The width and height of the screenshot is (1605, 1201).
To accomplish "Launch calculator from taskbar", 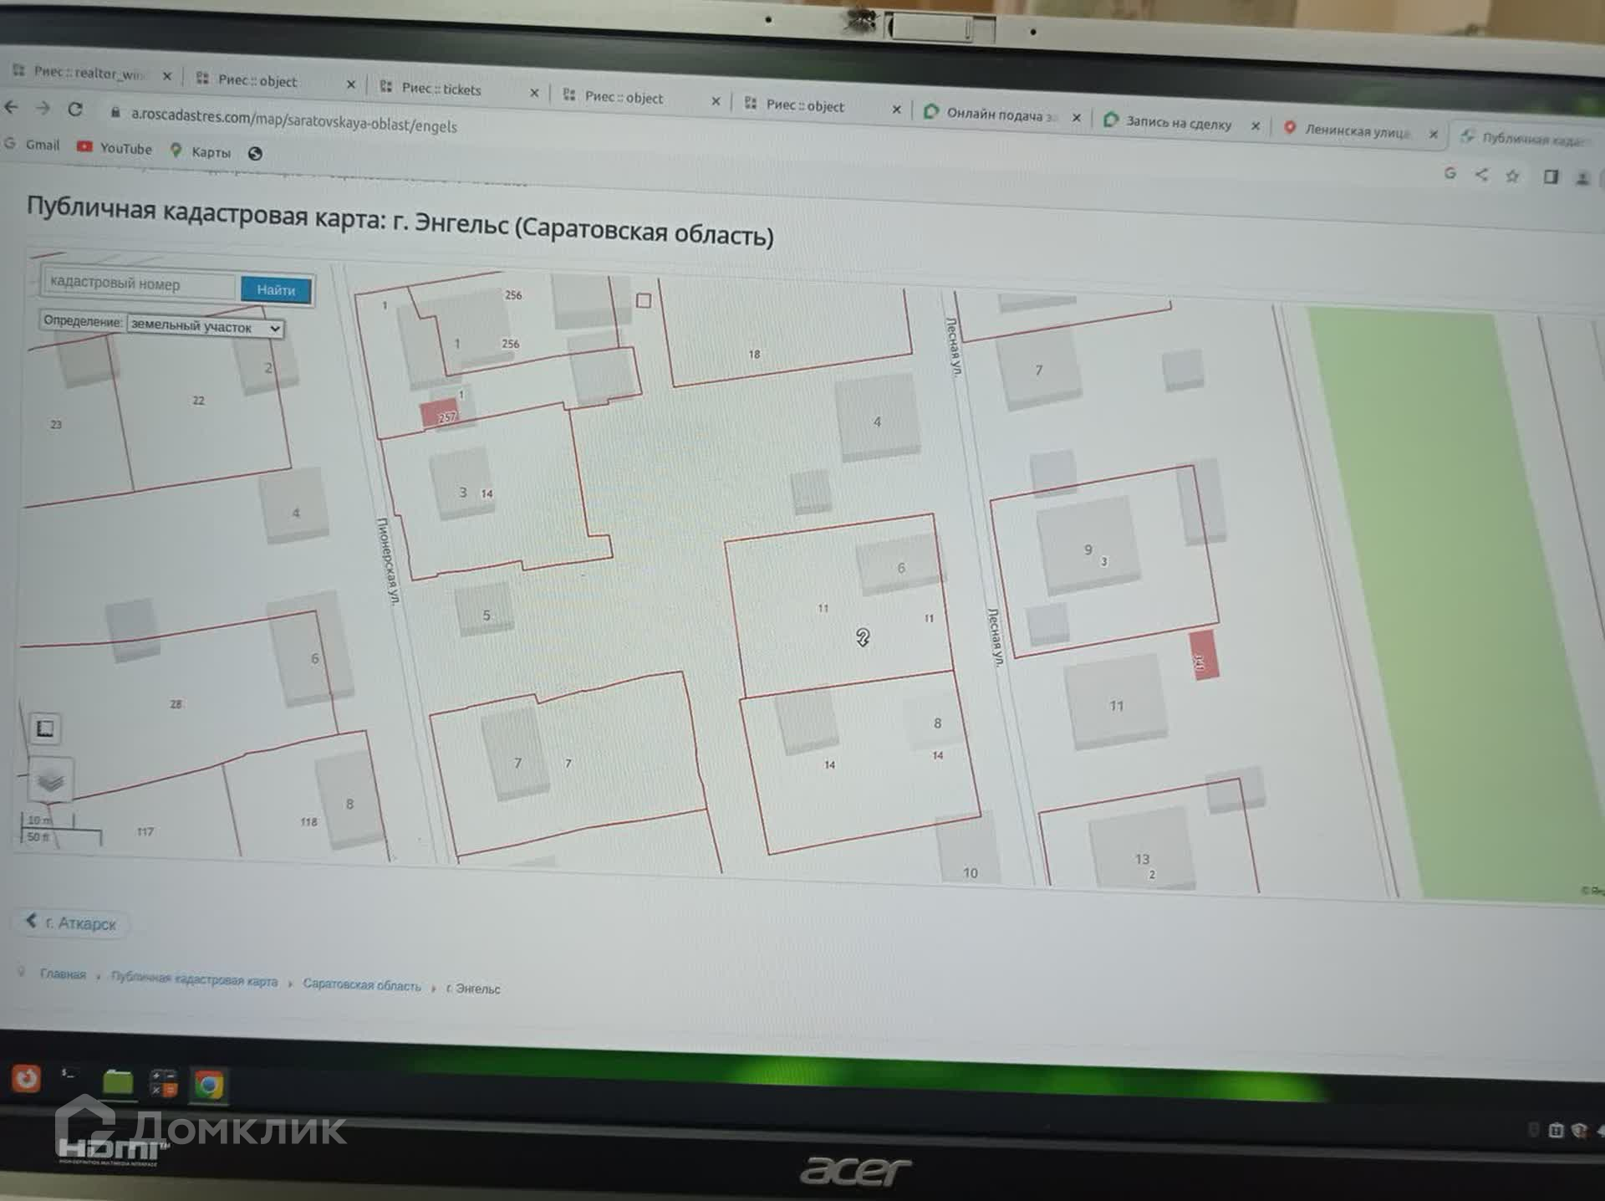I will click(163, 1083).
